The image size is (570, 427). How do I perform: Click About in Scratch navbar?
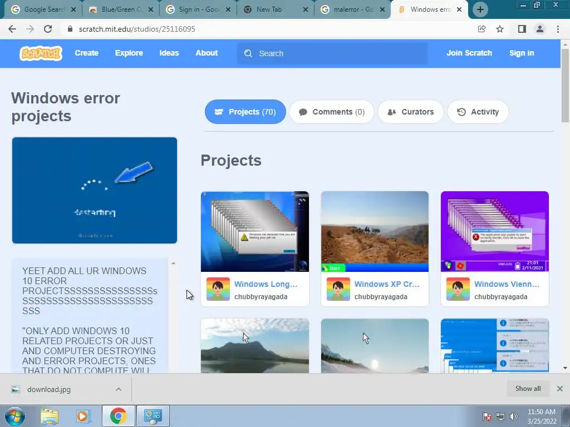click(x=207, y=53)
